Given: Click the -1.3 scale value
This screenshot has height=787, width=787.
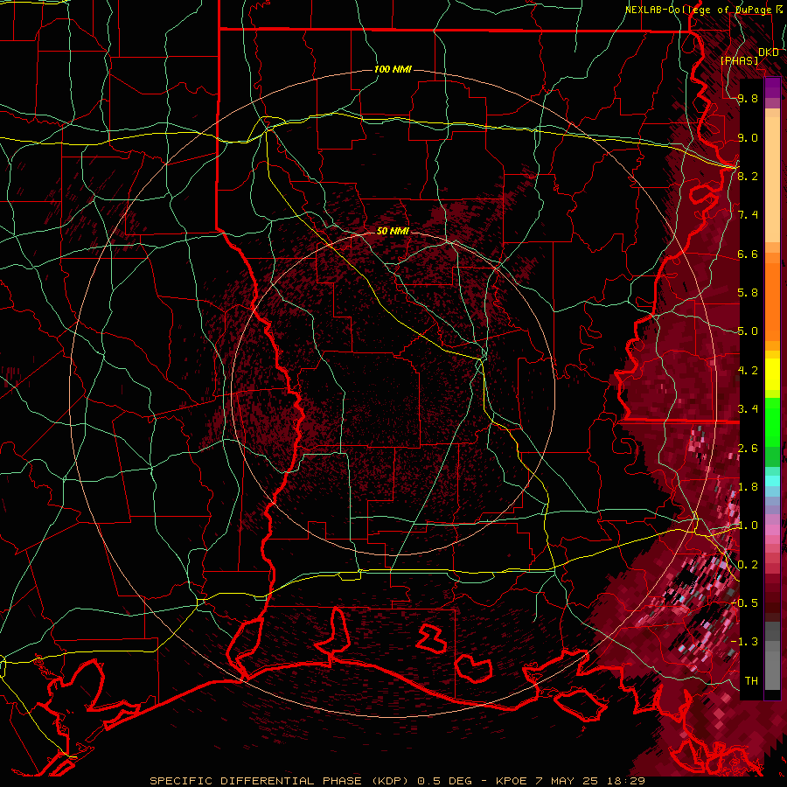Looking at the screenshot, I should coord(745,642).
